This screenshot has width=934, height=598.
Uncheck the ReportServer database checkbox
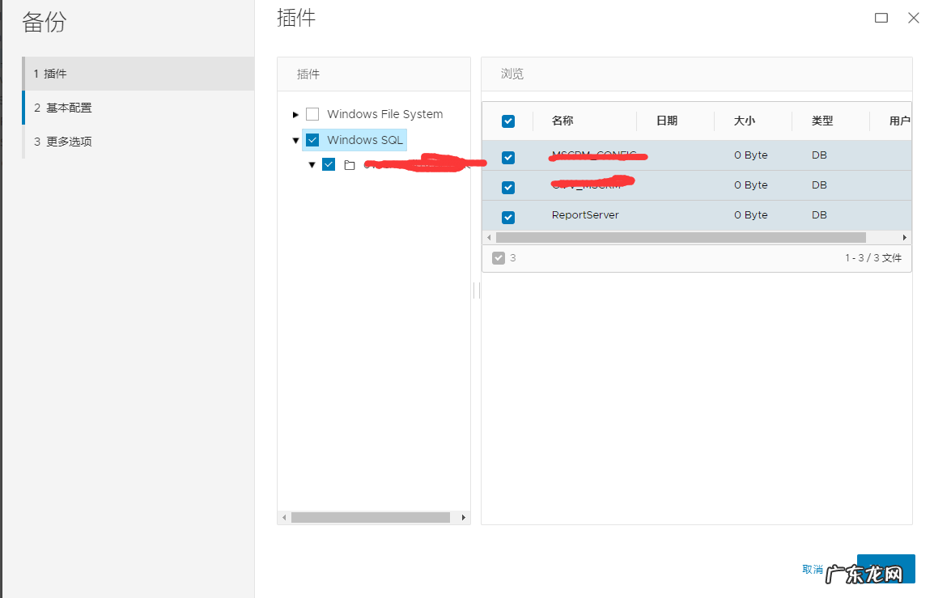[x=507, y=217]
